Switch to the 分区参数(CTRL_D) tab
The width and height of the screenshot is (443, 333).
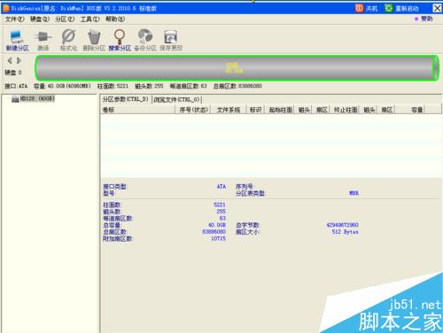point(125,99)
